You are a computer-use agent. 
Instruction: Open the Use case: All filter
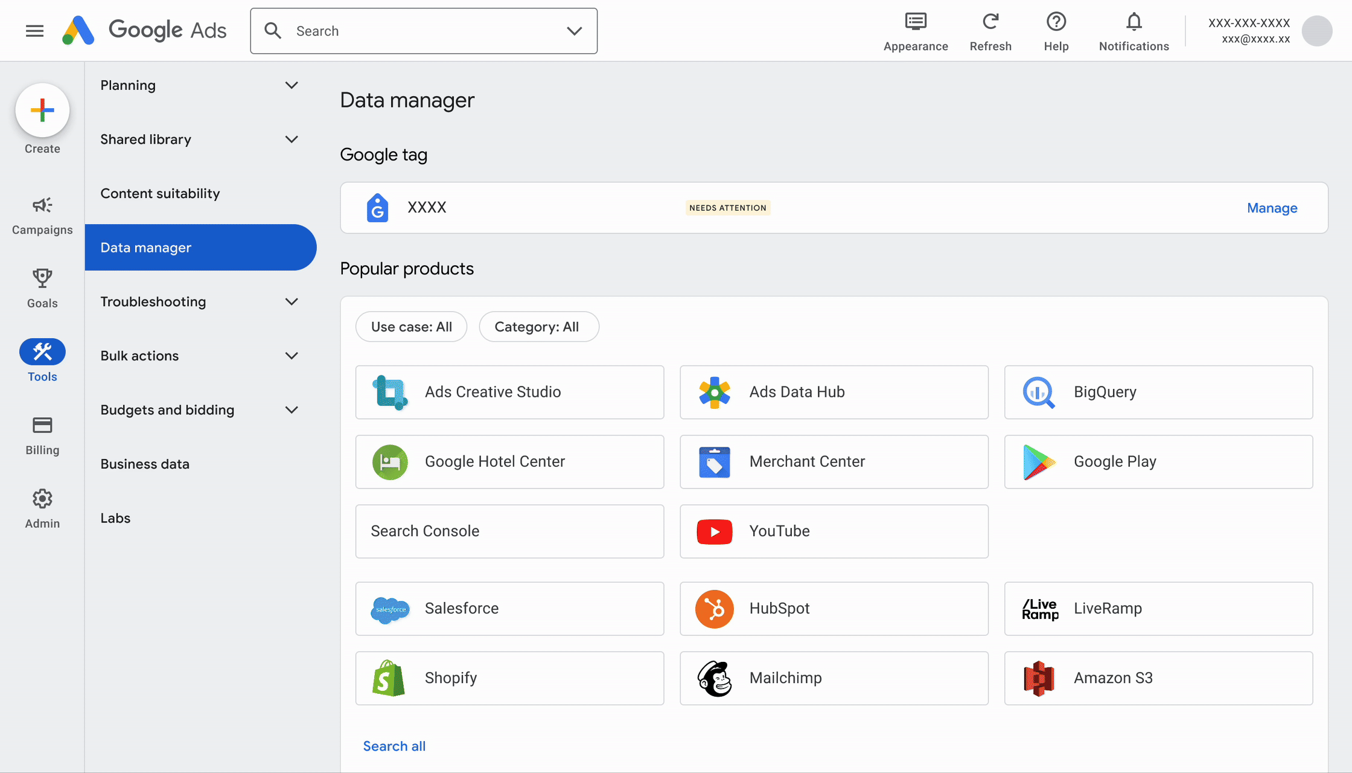(x=411, y=327)
